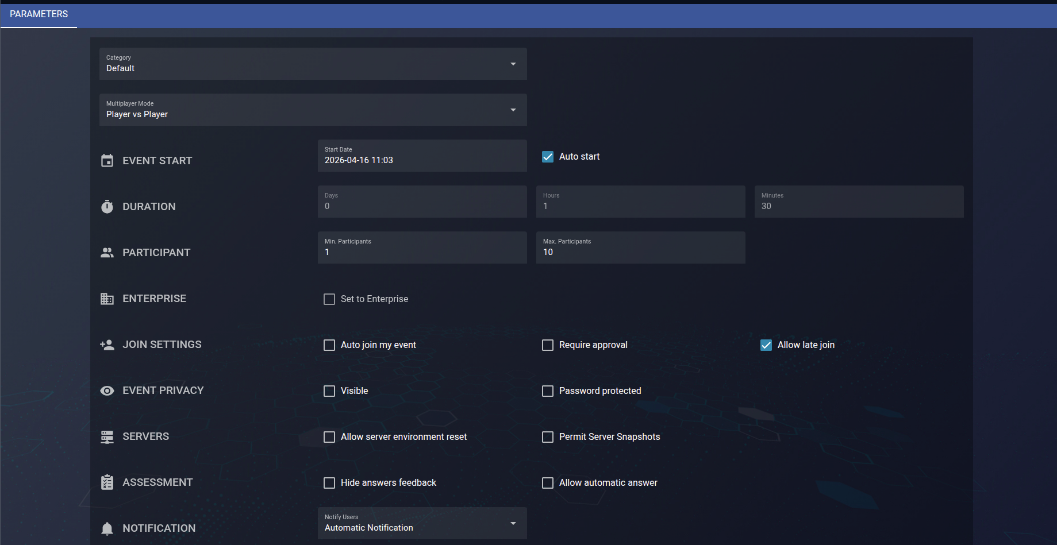The height and width of the screenshot is (545, 1057).
Task: Disable the Auto start checkbox
Action: 548,157
